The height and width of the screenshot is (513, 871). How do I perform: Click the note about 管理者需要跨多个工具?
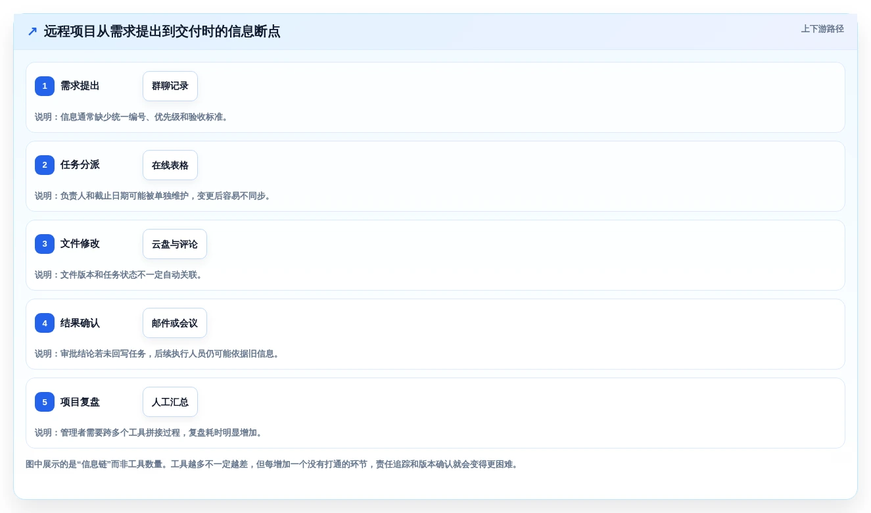[x=150, y=433]
